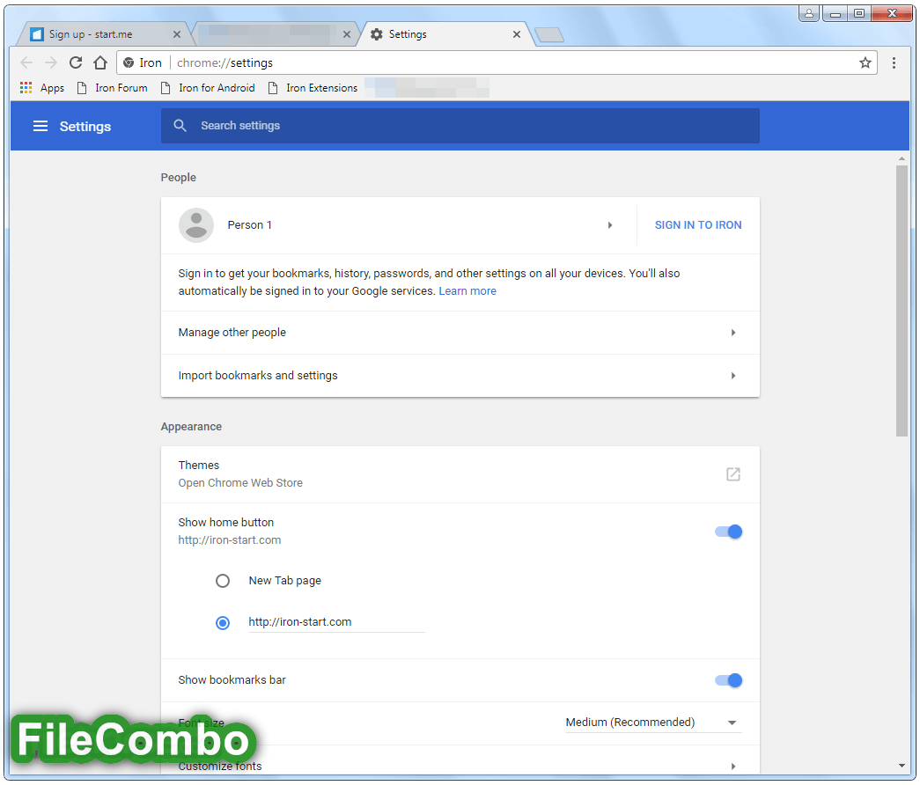
Task: Disable the Show home button toggle
Action: click(x=728, y=532)
